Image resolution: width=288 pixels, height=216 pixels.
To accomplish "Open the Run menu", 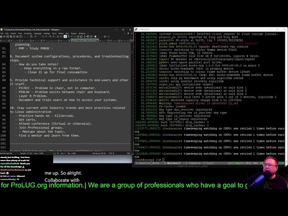I will (x=67, y=33).
